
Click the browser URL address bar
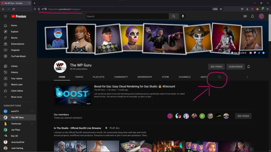pyautogui.click(x=128, y=9)
